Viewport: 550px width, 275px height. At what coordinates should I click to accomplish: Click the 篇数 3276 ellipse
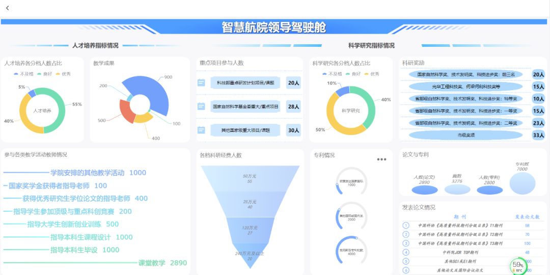pos(457,189)
